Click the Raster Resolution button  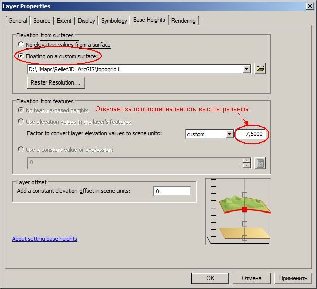point(56,82)
